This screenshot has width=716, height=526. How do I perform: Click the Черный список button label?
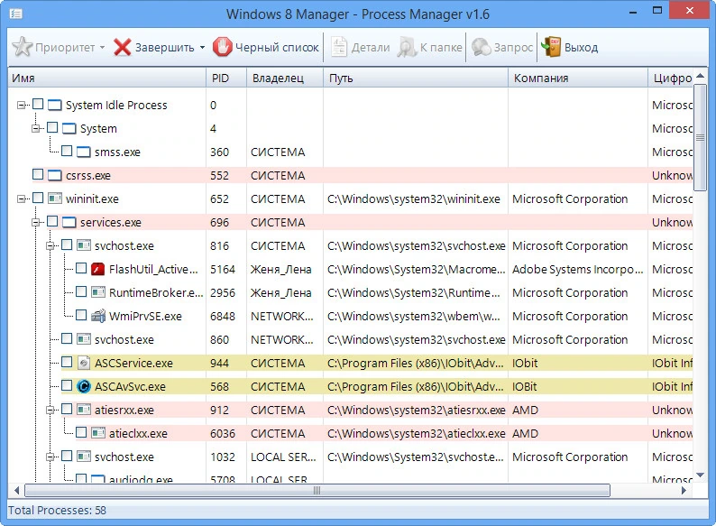tap(277, 48)
